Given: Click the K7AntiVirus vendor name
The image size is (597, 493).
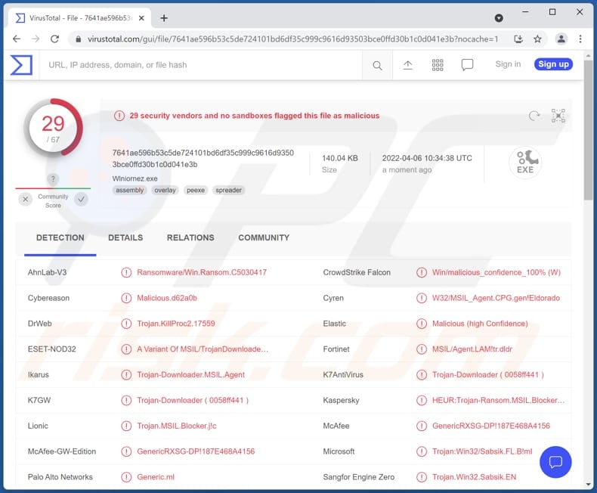Looking at the screenshot, I should coord(343,374).
